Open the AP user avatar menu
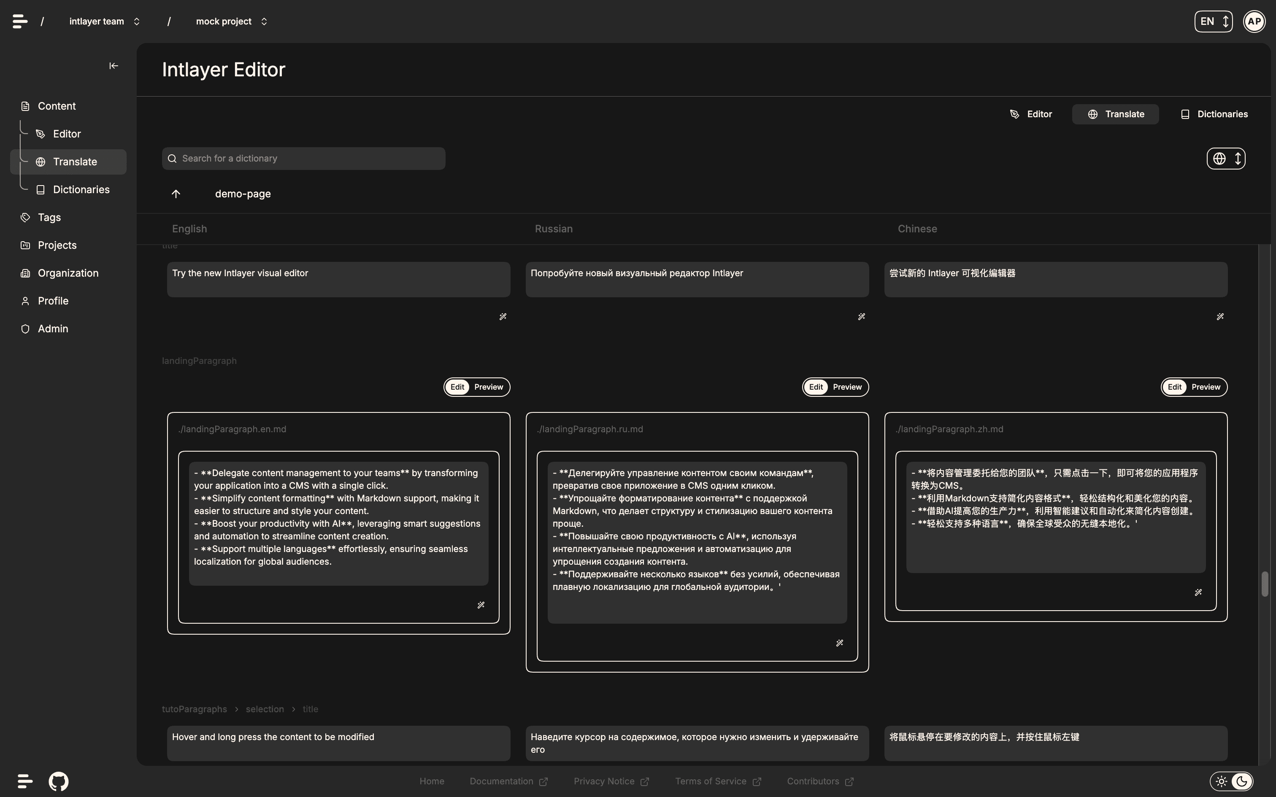1276x797 pixels. (1254, 22)
